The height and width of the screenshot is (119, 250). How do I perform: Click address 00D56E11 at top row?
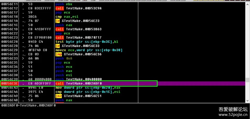click(10, 4)
